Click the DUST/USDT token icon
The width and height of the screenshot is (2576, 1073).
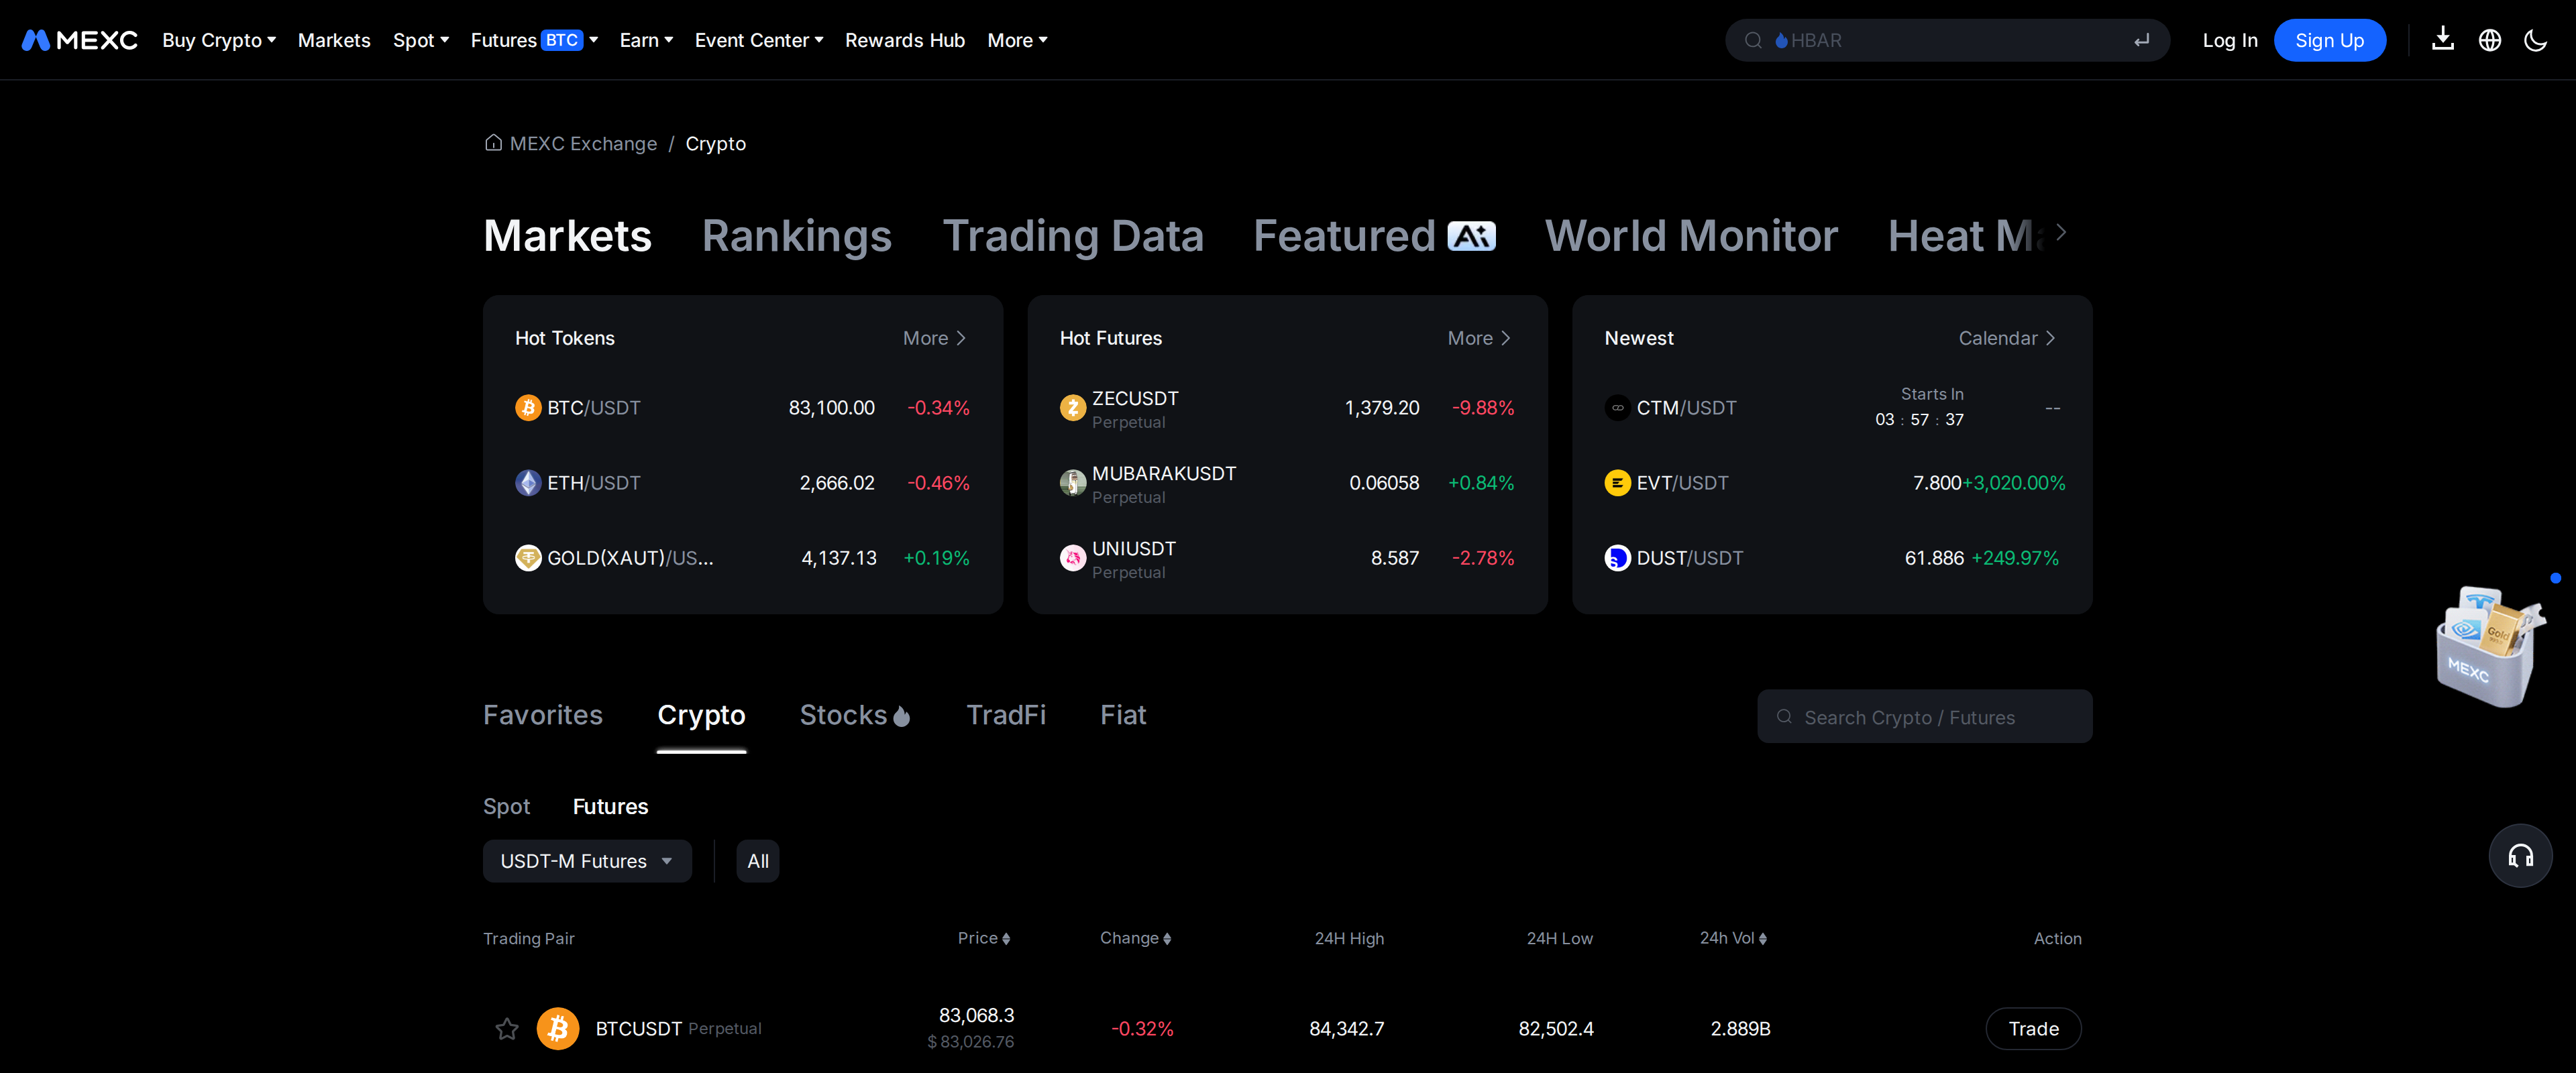coord(1617,557)
